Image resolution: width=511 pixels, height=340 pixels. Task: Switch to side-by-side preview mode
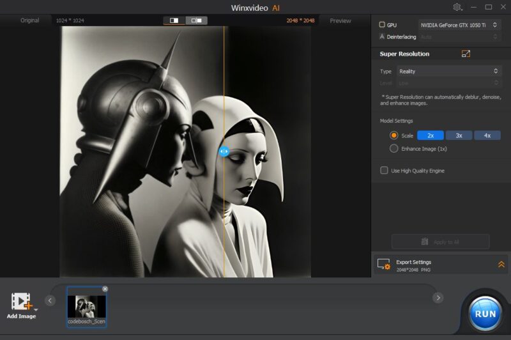click(197, 20)
